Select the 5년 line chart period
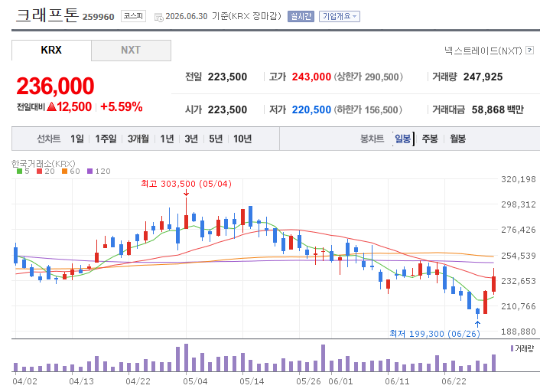The height and width of the screenshot is (392, 540). [x=216, y=139]
